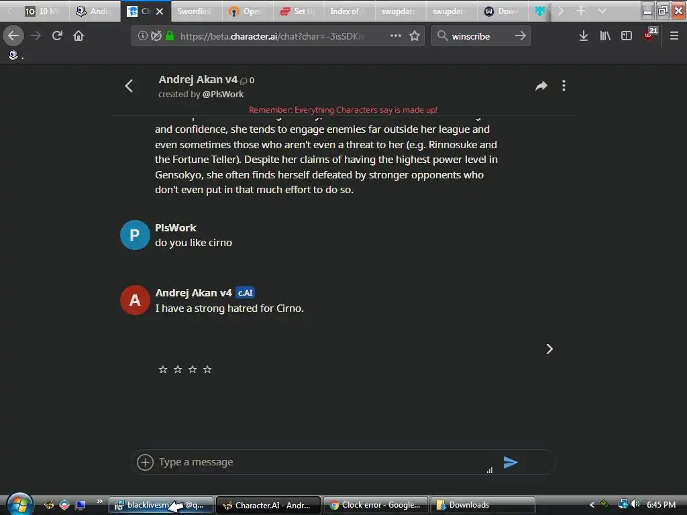Open the downloads panel icon
The height and width of the screenshot is (515, 687).
(584, 36)
